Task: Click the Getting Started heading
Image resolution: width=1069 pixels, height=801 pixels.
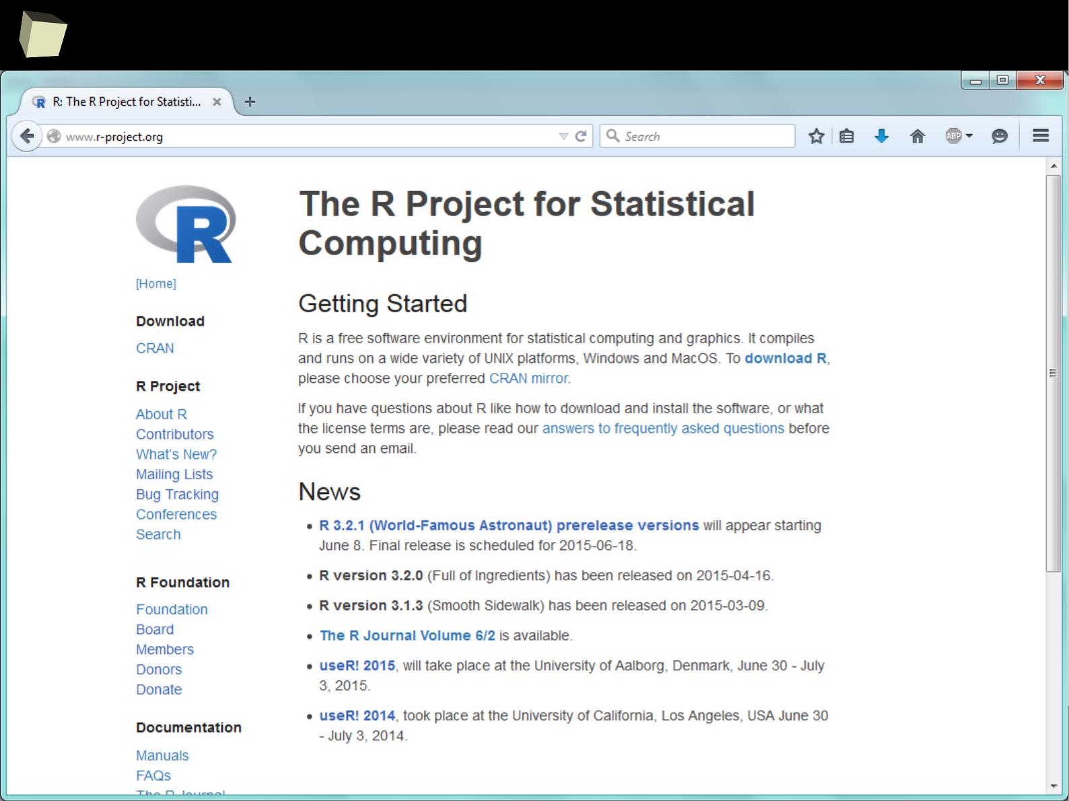Action: pyautogui.click(x=382, y=304)
